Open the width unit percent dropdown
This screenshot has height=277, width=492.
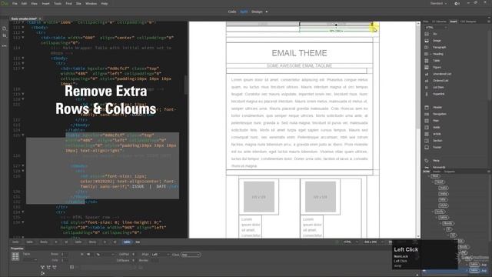(x=105, y=255)
